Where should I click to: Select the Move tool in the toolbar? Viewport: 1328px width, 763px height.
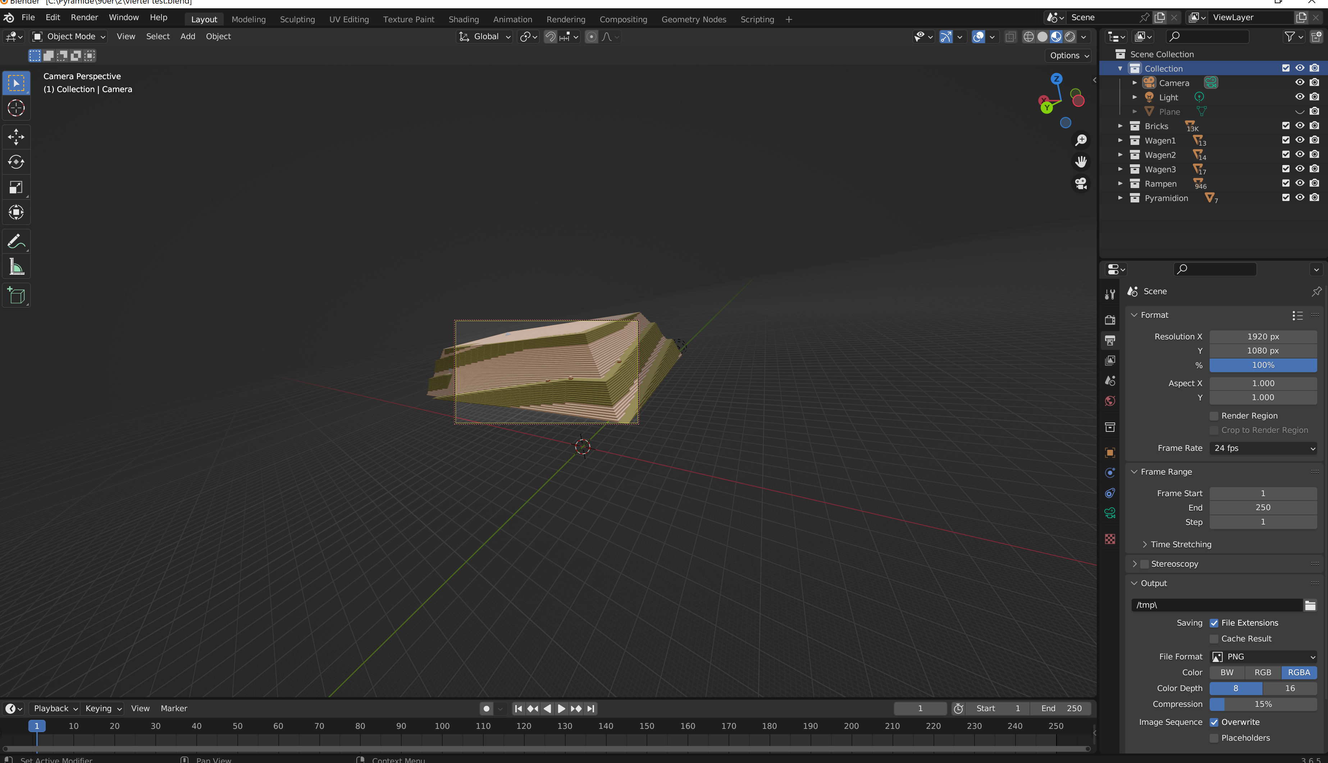click(16, 137)
